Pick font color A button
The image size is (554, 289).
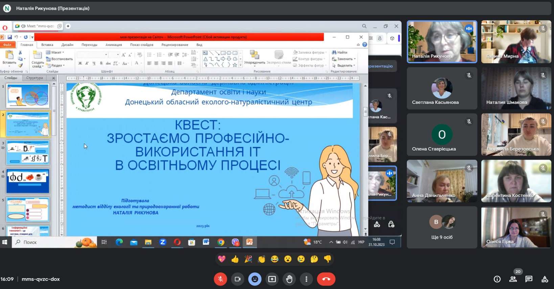point(136,63)
